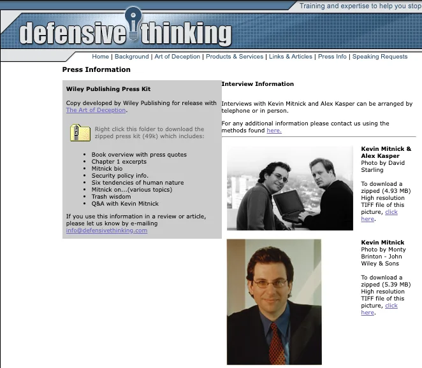422x368 pixels.
Task: Click 'Six tendencies of human nature' item
Action: [138, 183]
